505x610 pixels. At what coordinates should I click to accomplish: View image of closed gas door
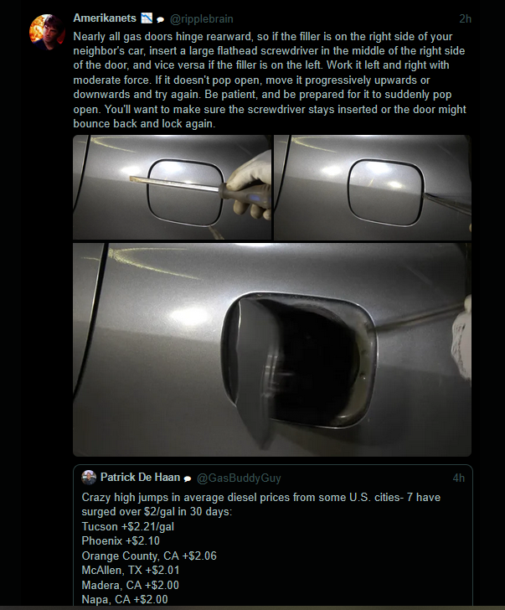point(373,187)
